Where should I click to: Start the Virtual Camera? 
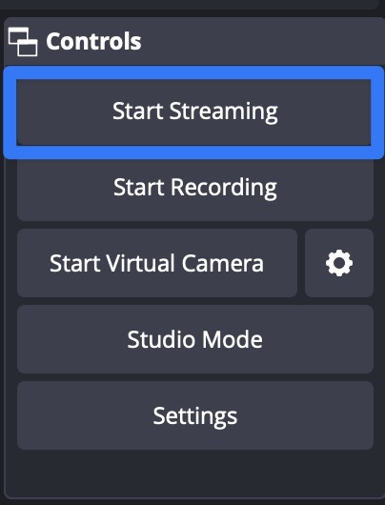[157, 263]
